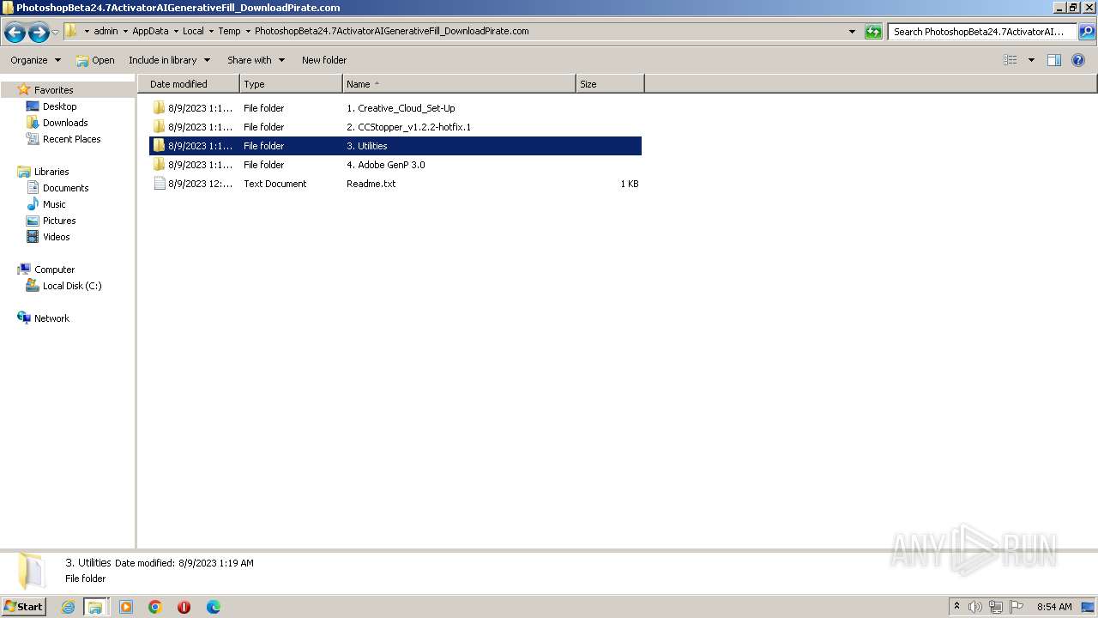Viewport: 1098px width, 618px height.
Task: Select the Readme.txt file
Action: [x=395, y=184]
